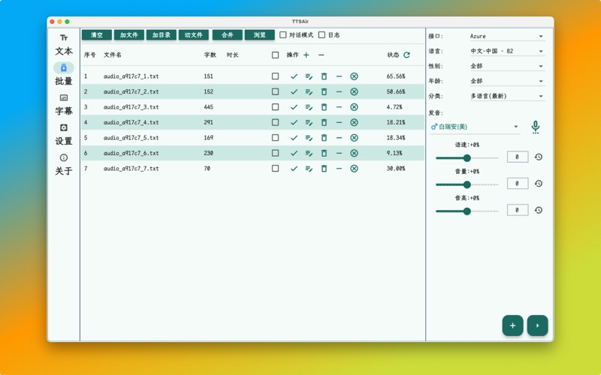Click the 加文件 button
Viewport: 601px width, 375px height.
point(128,34)
